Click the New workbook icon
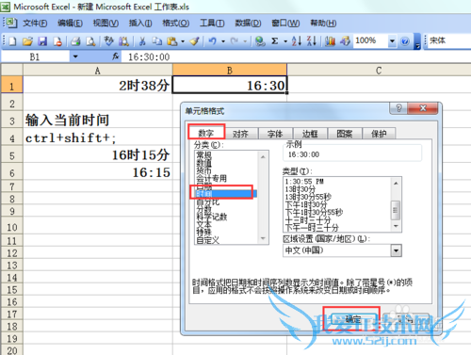The width and height of the screenshot is (471, 355). [12, 41]
